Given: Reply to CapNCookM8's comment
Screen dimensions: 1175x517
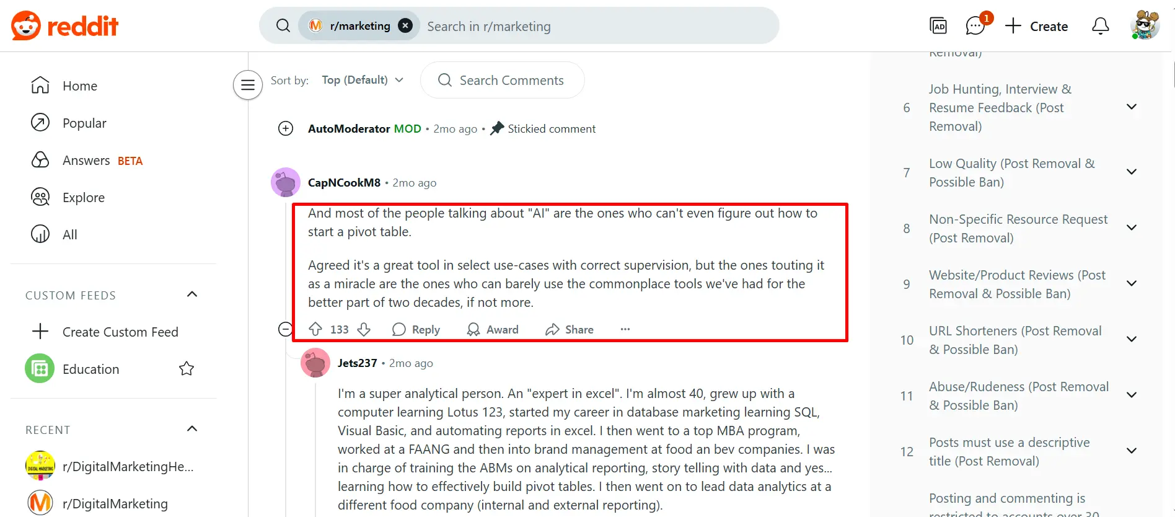Looking at the screenshot, I should pos(416,329).
